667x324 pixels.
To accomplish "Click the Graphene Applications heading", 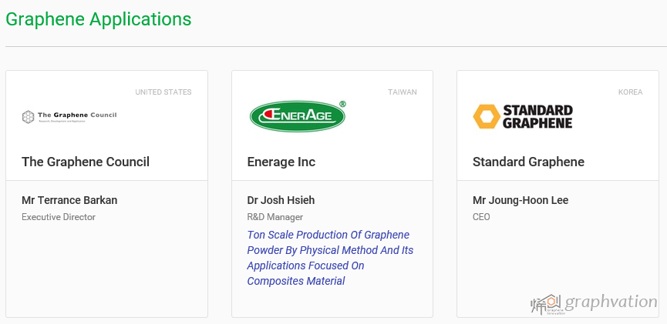I will [x=98, y=19].
